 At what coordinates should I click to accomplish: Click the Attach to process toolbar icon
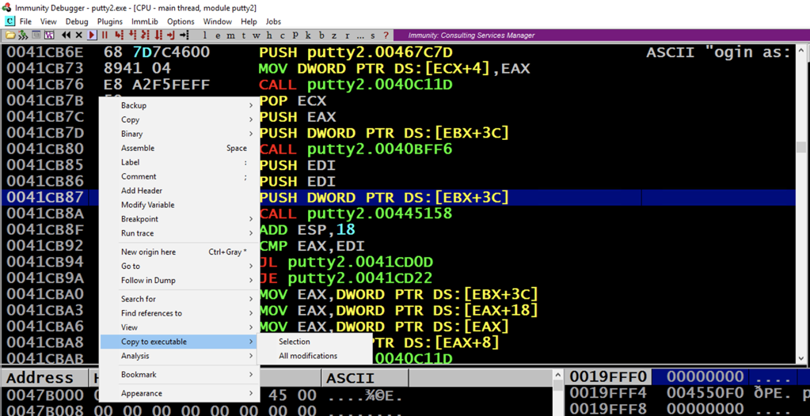click(x=23, y=35)
